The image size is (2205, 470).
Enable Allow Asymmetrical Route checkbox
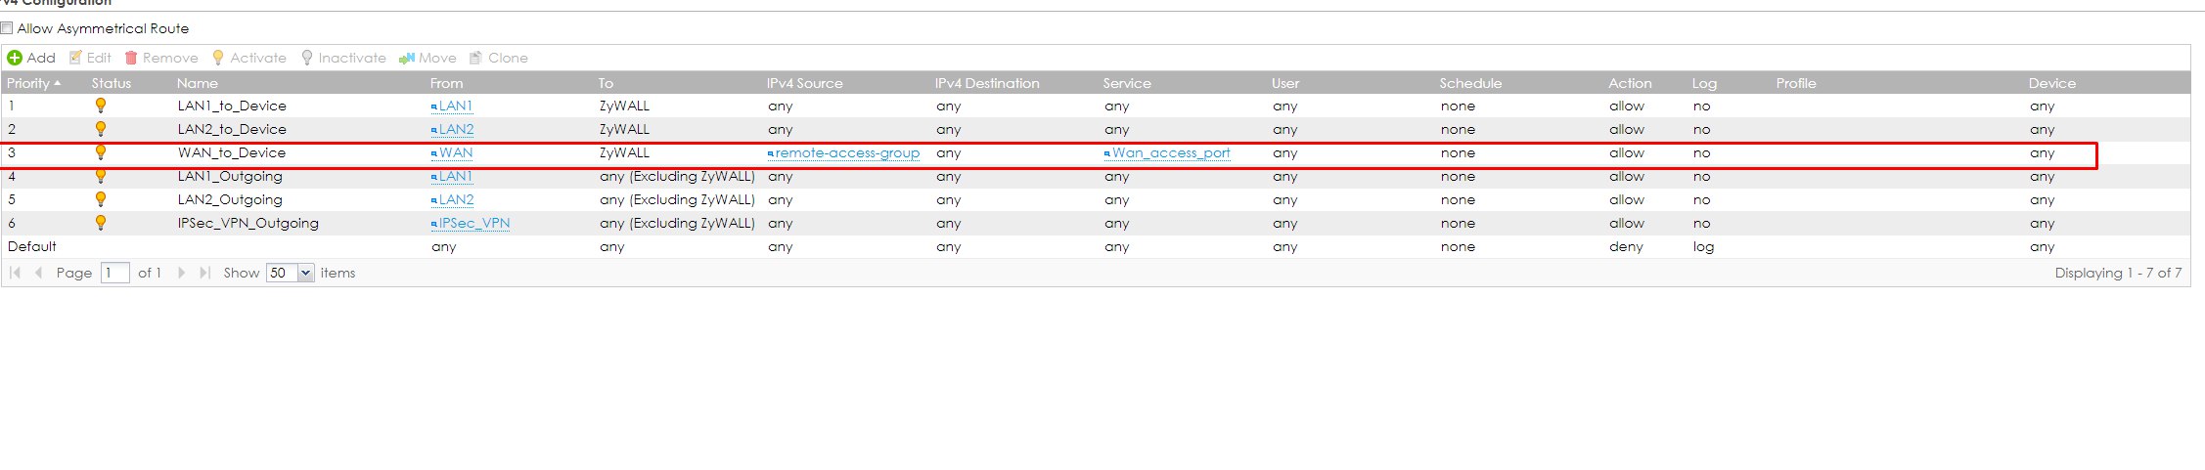coord(8,28)
